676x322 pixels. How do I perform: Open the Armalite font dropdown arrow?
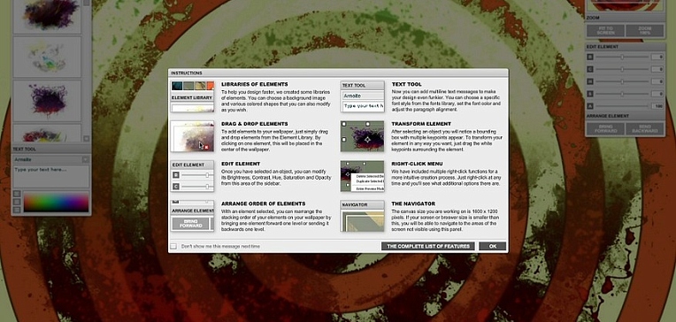(85, 159)
